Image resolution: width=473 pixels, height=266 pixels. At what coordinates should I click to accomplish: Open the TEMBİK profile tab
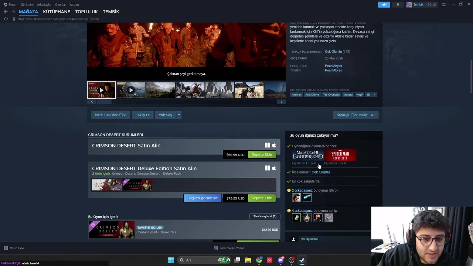pyautogui.click(x=111, y=12)
